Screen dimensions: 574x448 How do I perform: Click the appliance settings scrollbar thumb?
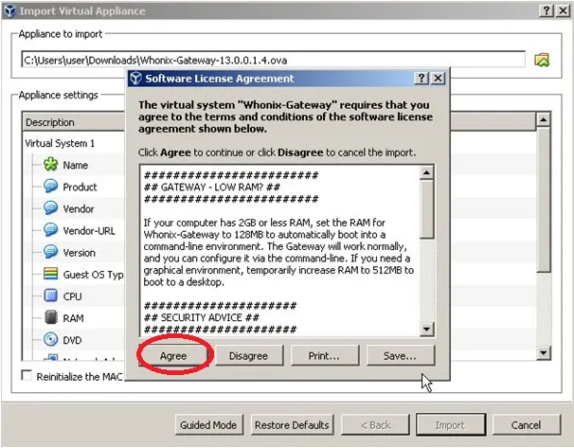click(544, 200)
